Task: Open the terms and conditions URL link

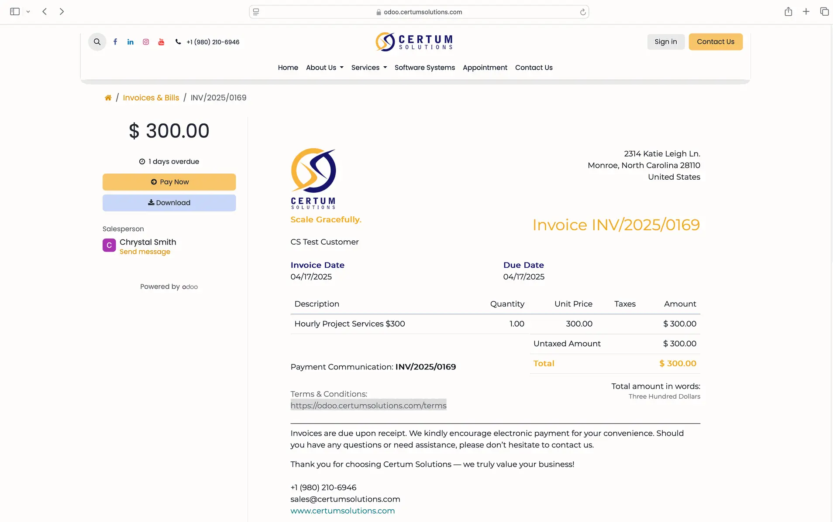Action: point(368,406)
